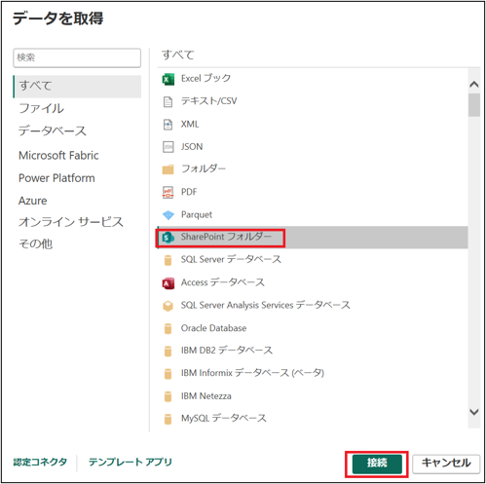Select the PDF text entry
486x484 pixels.
(189, 192)
